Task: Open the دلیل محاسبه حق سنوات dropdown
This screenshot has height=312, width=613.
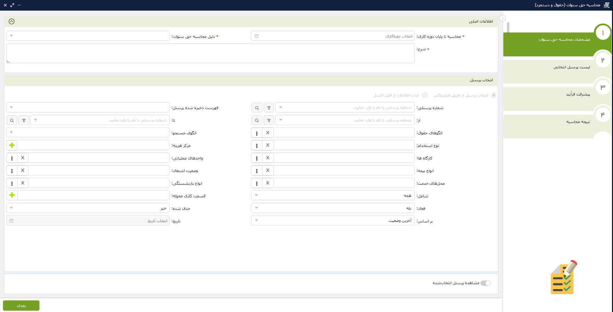Action: click(88, 36)
